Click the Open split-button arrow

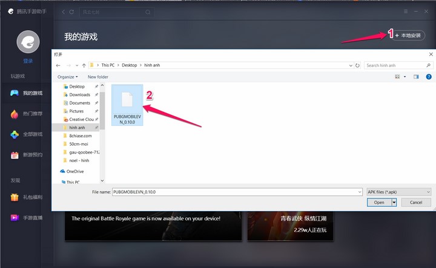tap(394, 203)
